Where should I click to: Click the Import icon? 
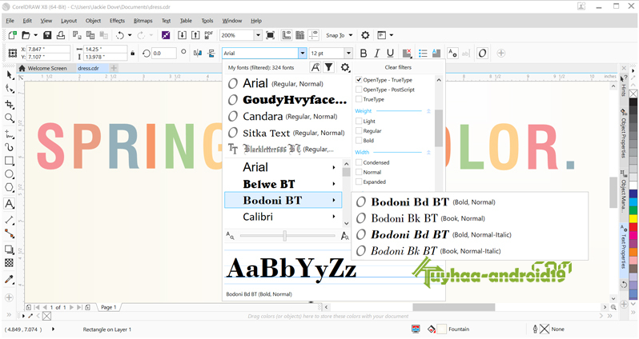click(182, 35)
